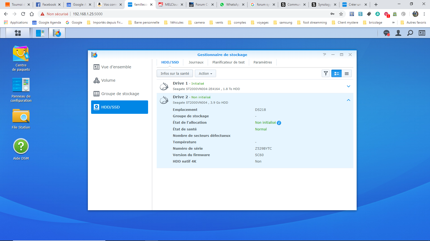Viewport: 430px width, 241px height.
Task: Switch to detailed list view icon
Action: click(x=336, y=73)
